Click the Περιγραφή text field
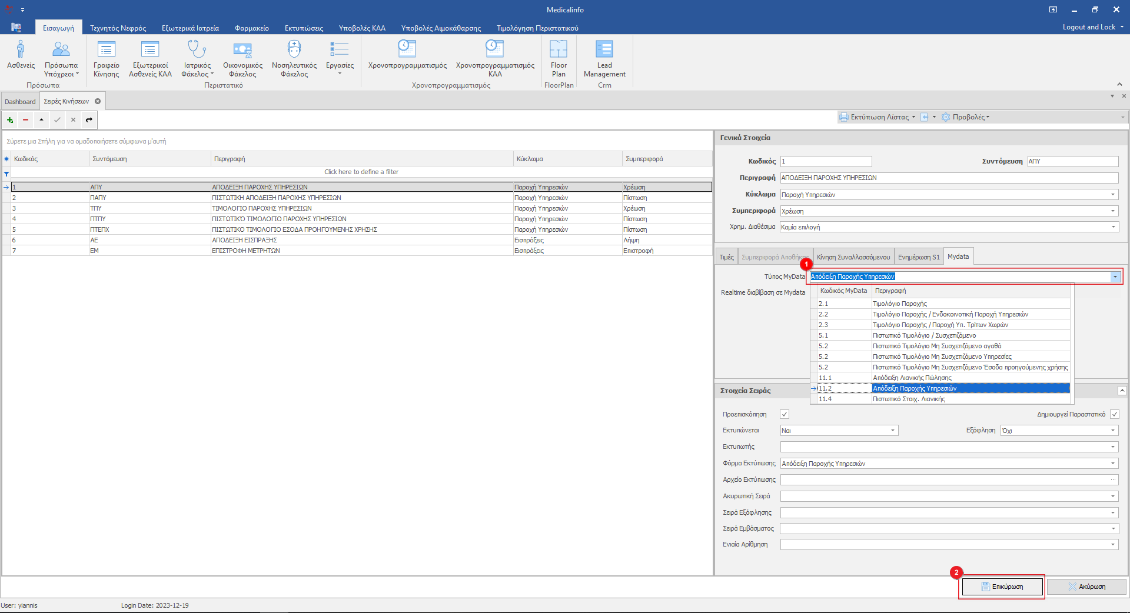 coord(949,178)
